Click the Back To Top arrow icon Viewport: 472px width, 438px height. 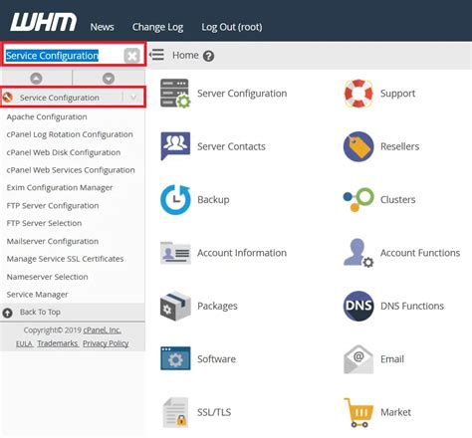tap(7, 313)
